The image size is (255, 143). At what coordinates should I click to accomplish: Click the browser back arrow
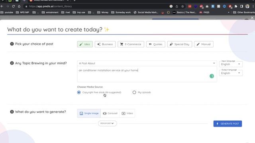pyautogui.click(x=2, y=6)
